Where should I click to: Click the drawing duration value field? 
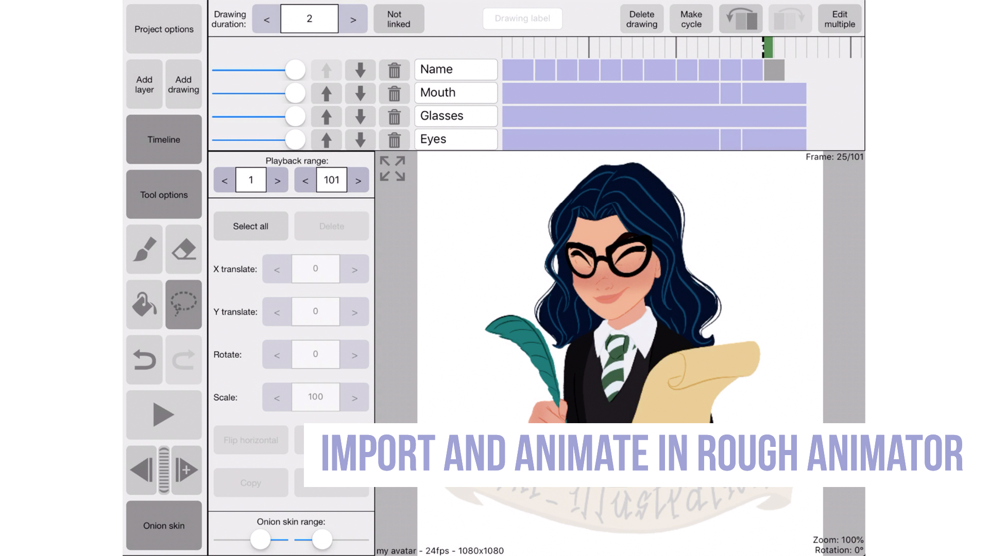pos(310,19)
